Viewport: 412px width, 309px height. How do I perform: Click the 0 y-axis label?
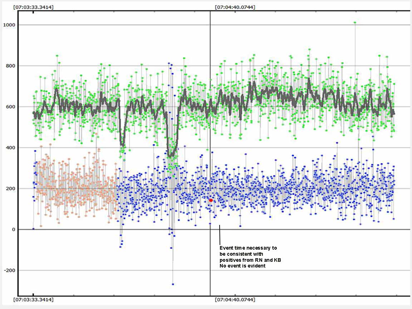click(13, 229)
